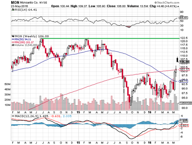Click the 30 level on RSI axis

click(182, 26)
